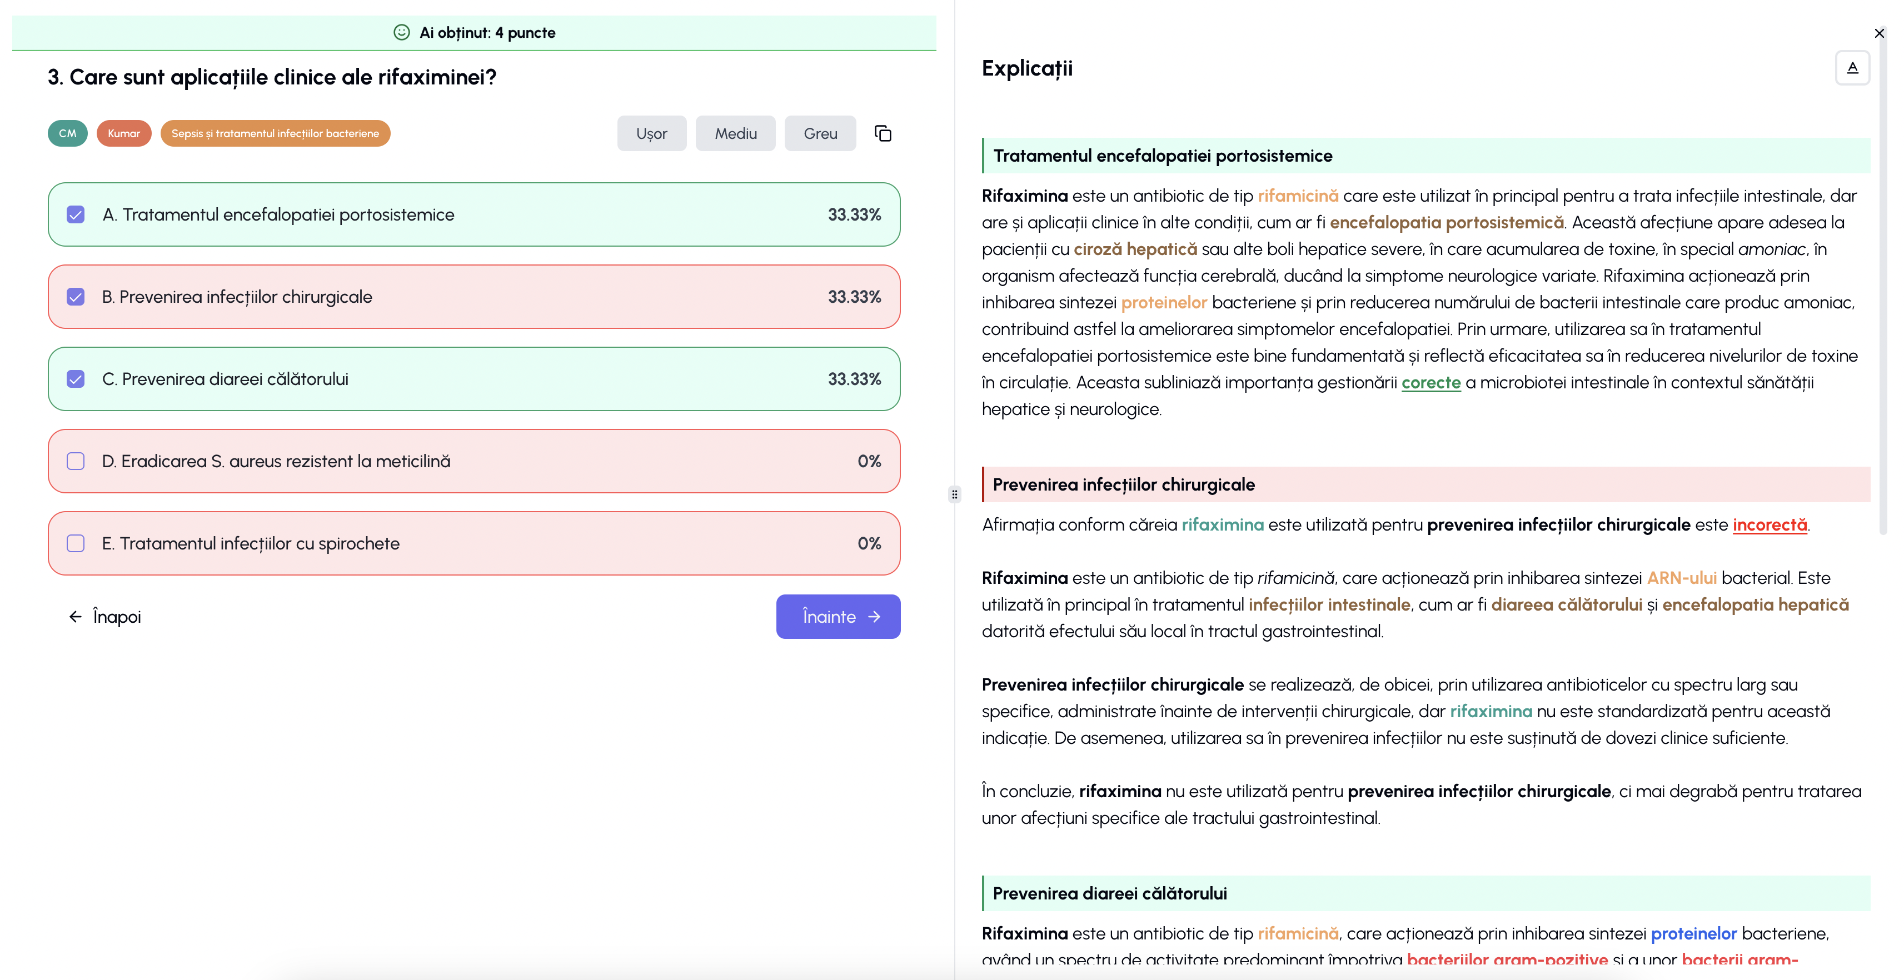The image size is (1904, 980).
Task: Toggle checkbox for answer C diareei călătorului
Action: 76,379
